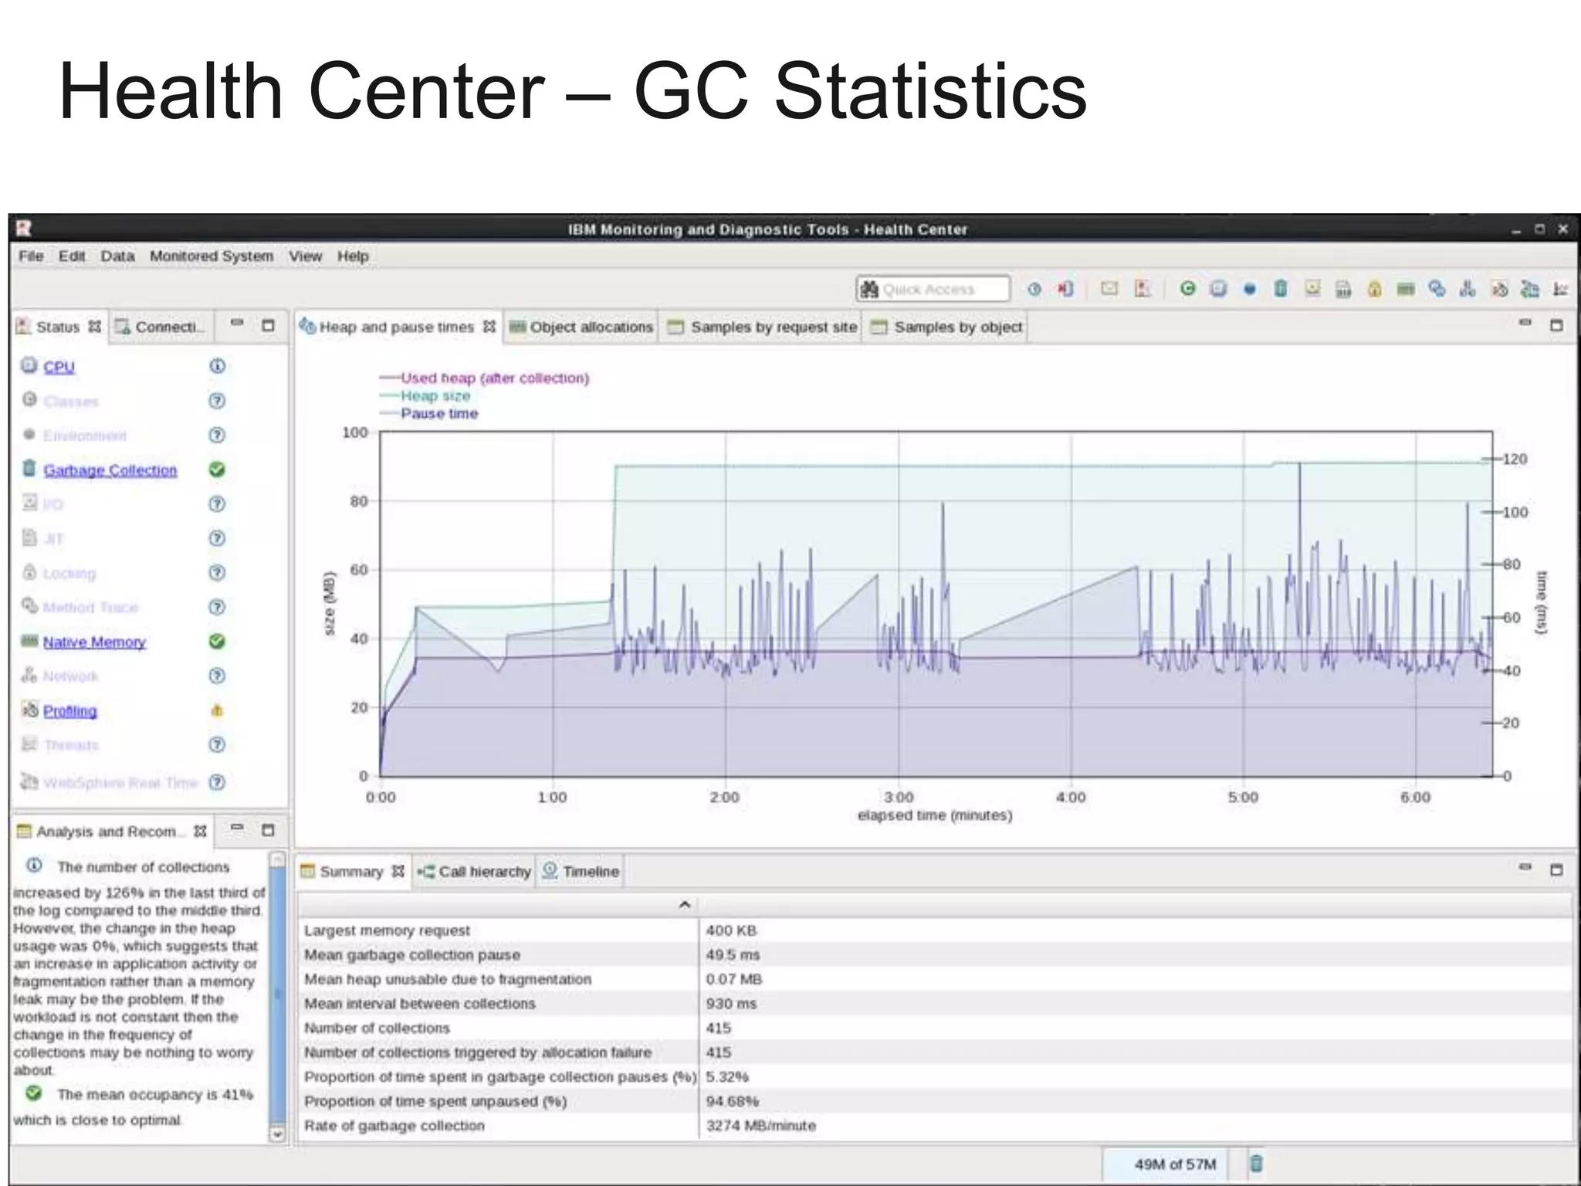Close the Status tab

(x=94, y=327)
